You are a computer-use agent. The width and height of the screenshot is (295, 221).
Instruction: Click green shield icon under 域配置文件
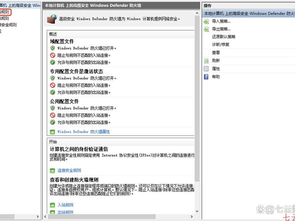(x=52, y=48)
